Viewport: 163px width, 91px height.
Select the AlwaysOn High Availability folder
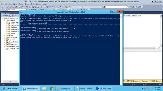click(x=13, y=42)
